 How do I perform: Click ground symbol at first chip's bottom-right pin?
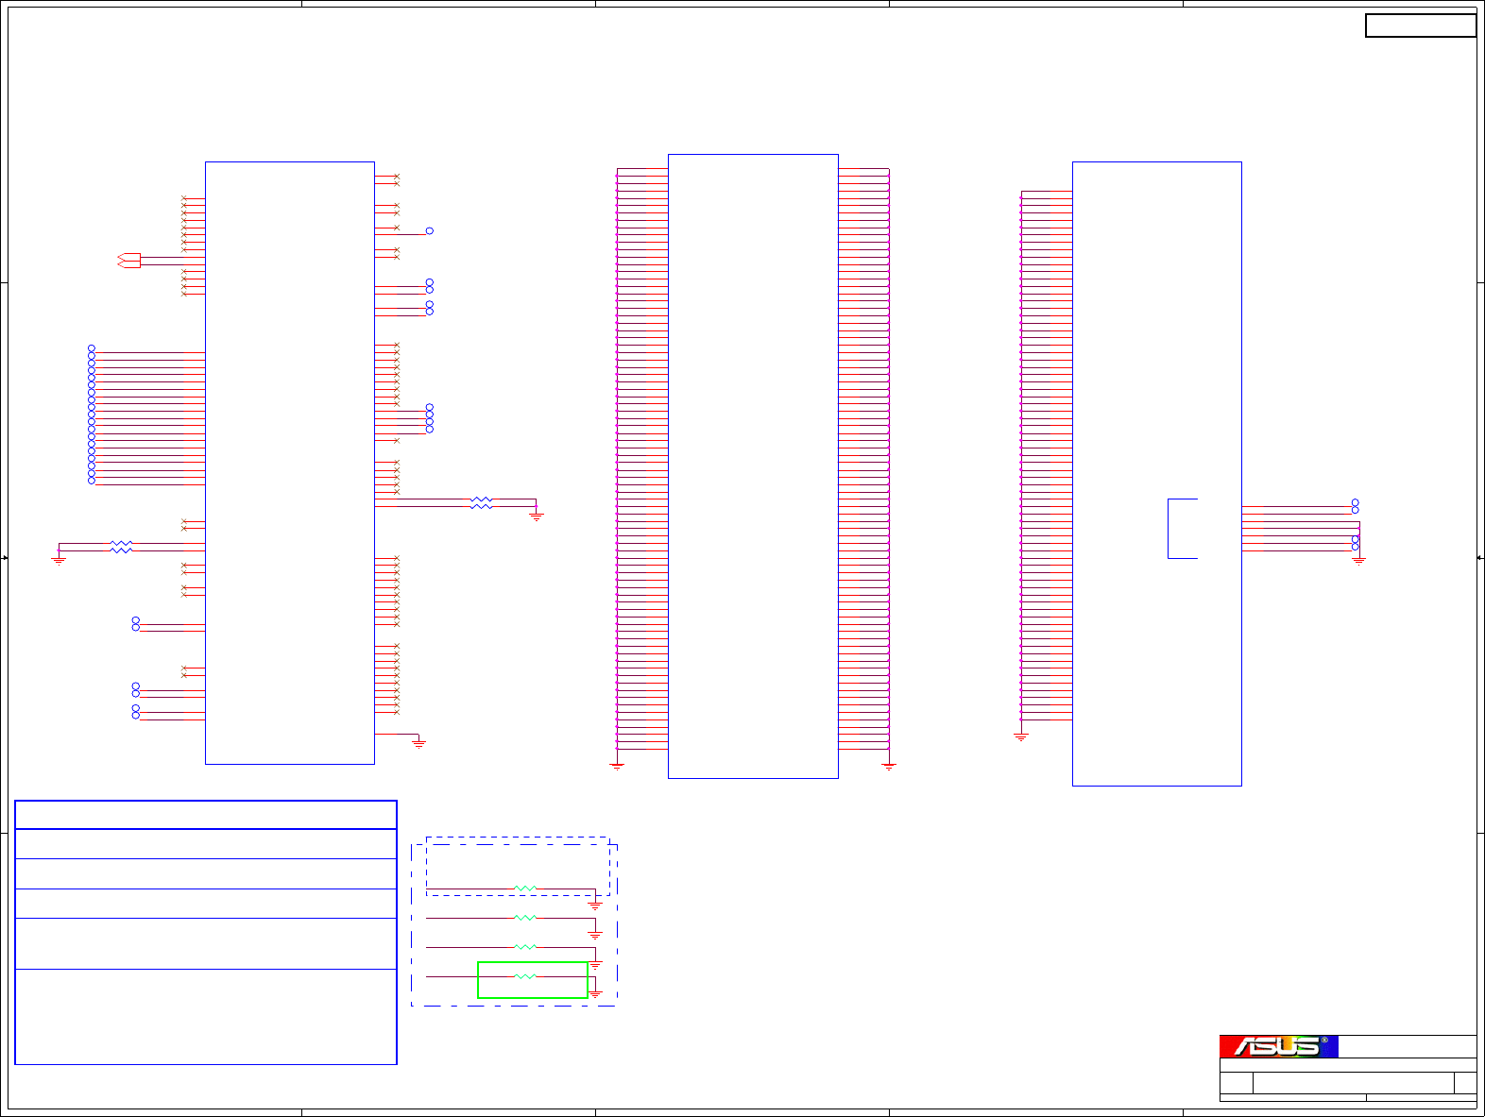(418, 744)
